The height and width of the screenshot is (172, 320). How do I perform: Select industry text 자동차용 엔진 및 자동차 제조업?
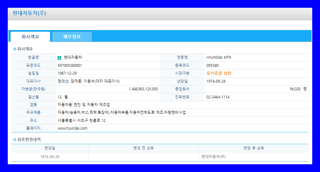pyautogui.click(x=84, y=105)
